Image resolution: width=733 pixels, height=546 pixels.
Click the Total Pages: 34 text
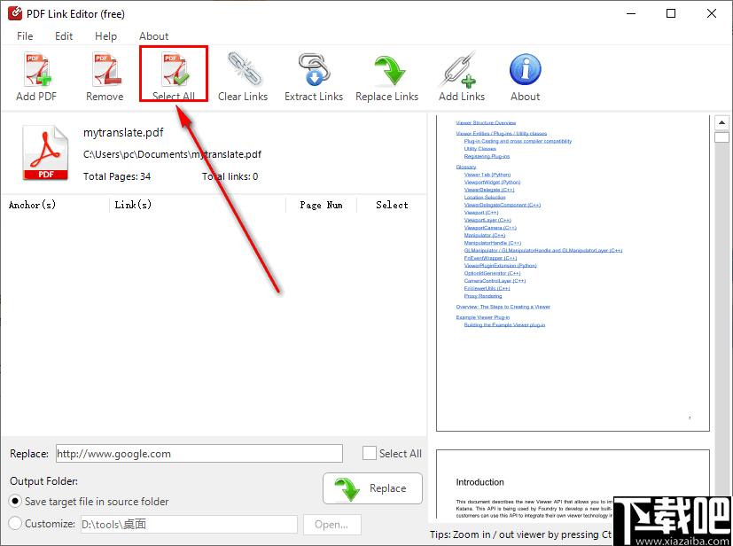tap(117, 176)
